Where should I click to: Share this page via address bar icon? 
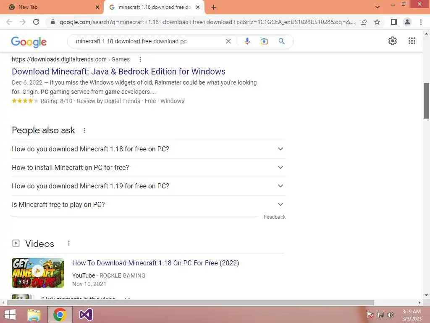364,22
